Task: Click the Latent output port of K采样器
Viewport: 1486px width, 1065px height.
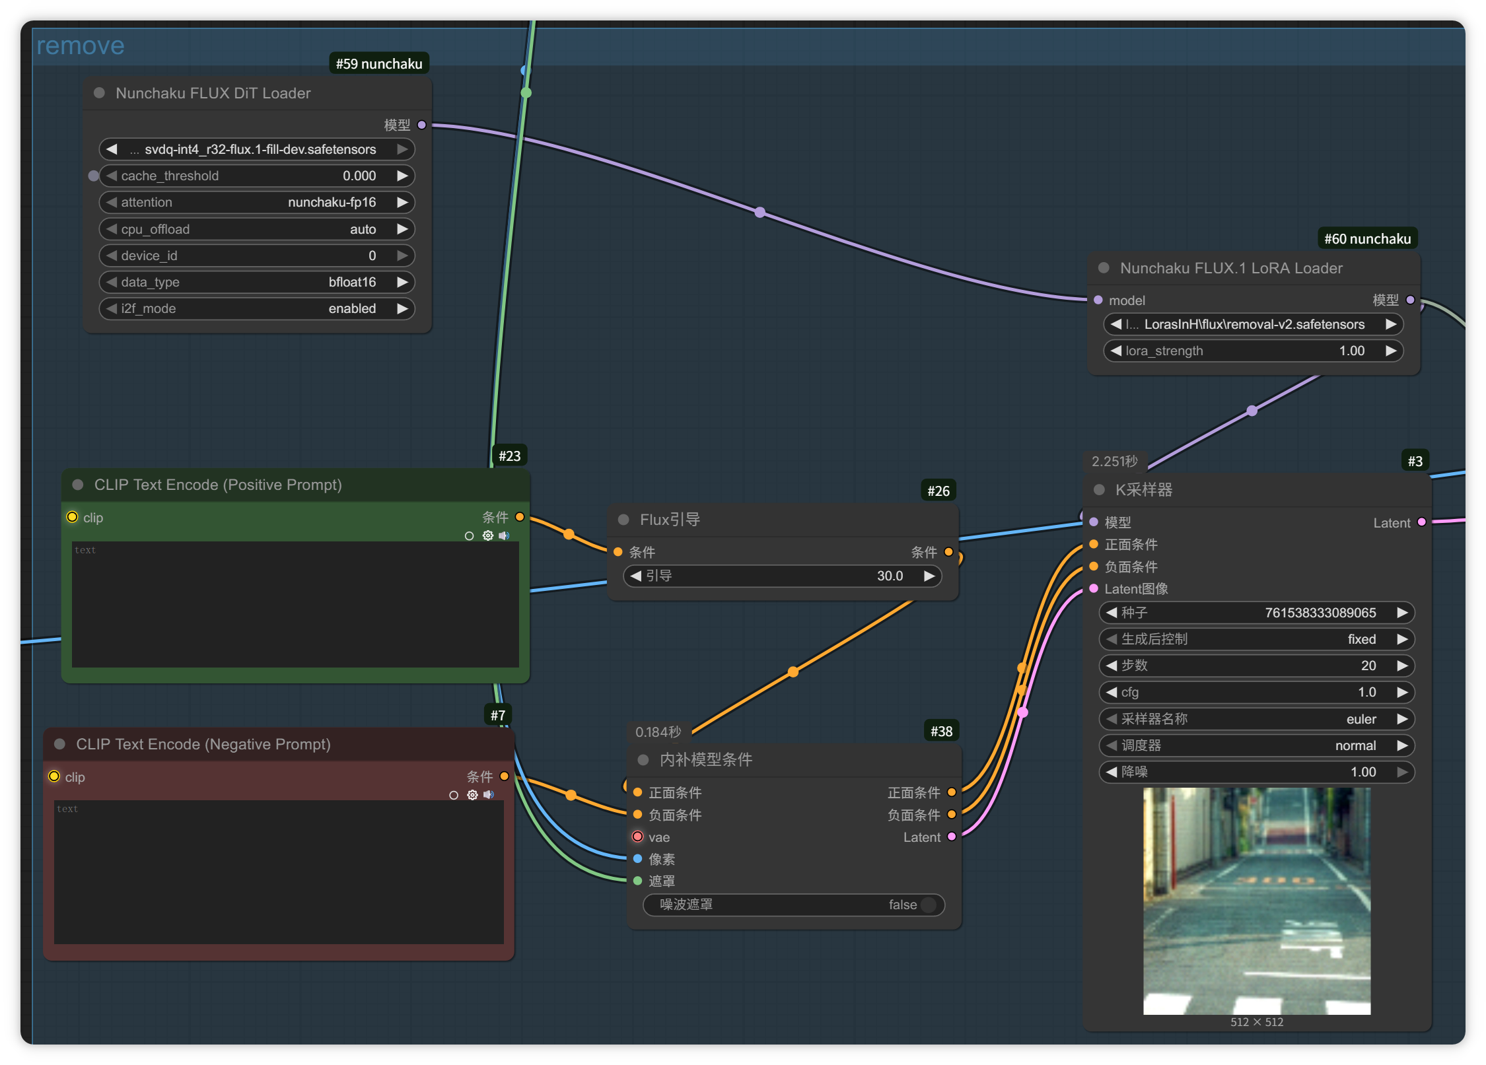Action: click(x=1422, y=522)
